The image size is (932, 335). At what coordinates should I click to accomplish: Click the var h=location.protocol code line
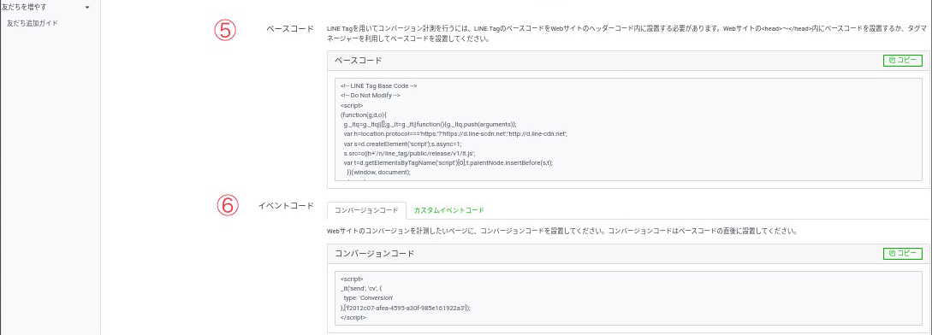click(x=456, y=134)
